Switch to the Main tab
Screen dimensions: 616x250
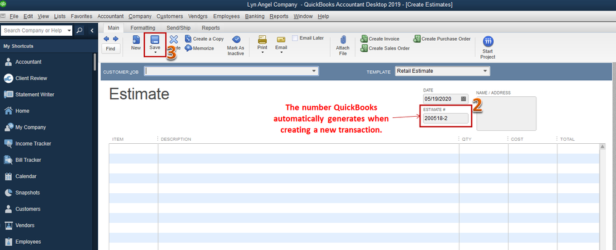tap(113, 28)
